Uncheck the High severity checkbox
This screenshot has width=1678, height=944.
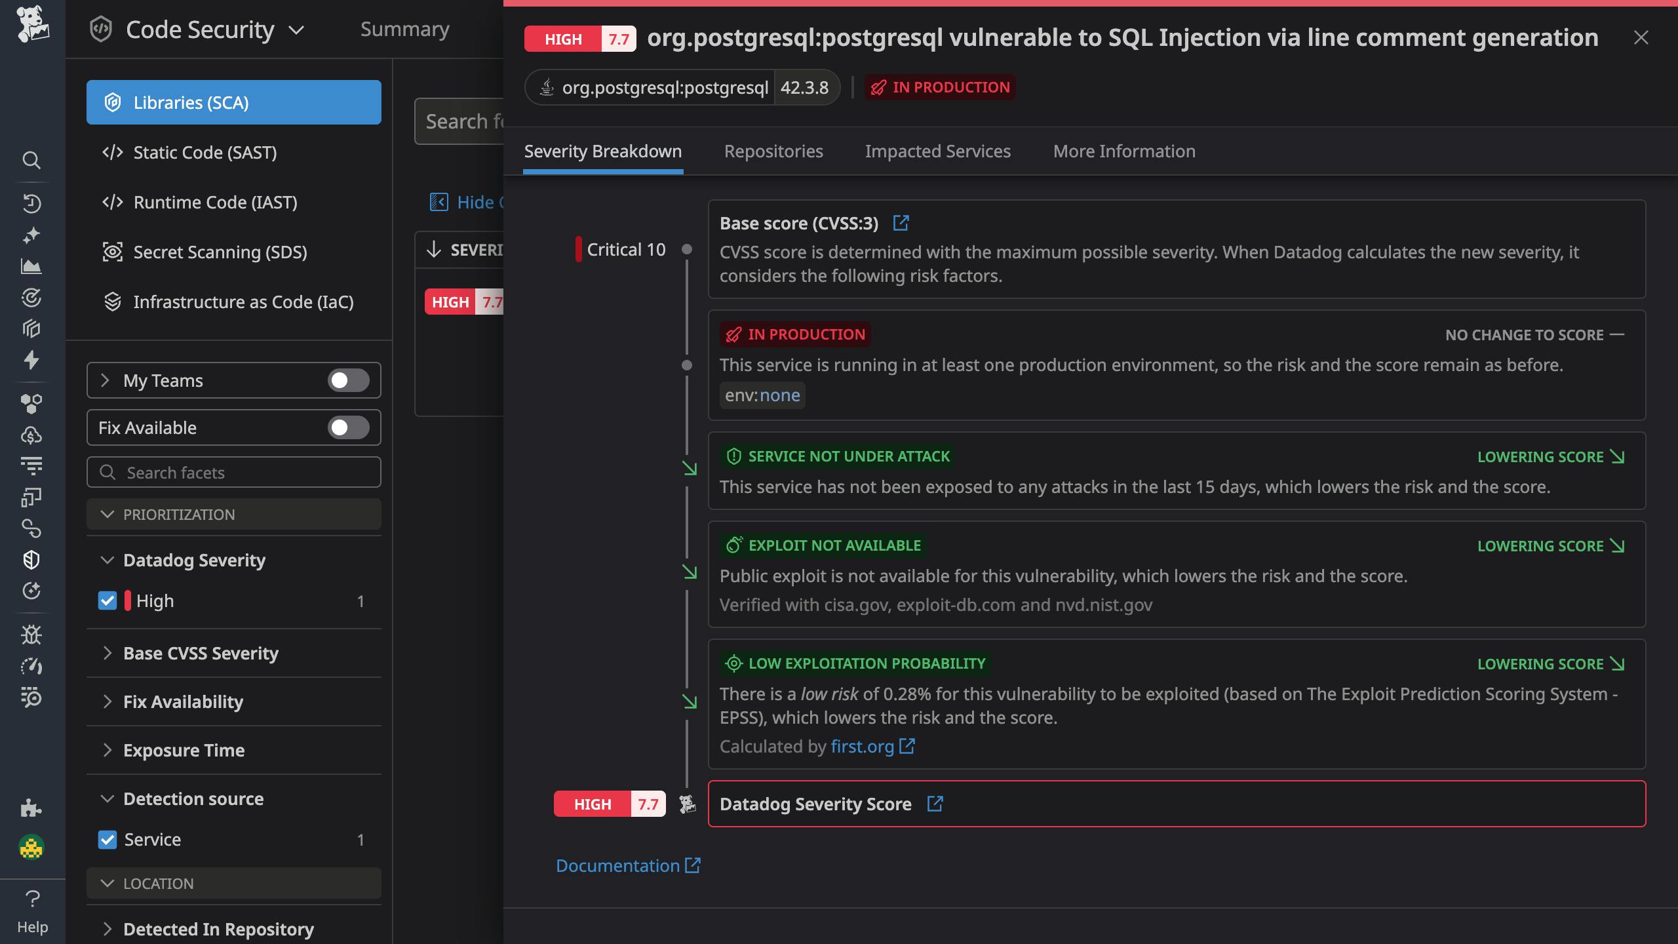pos(108,600)
